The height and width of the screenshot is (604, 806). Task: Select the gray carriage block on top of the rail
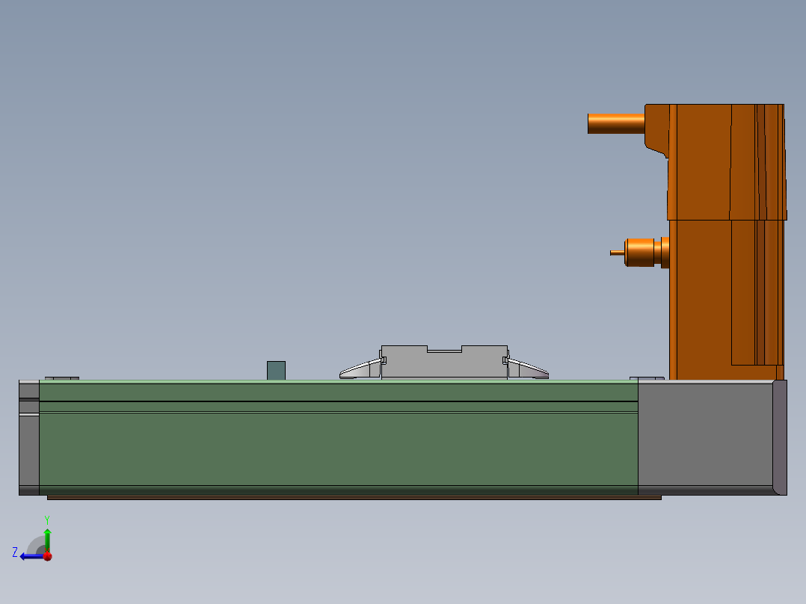[x=444, y=363]
